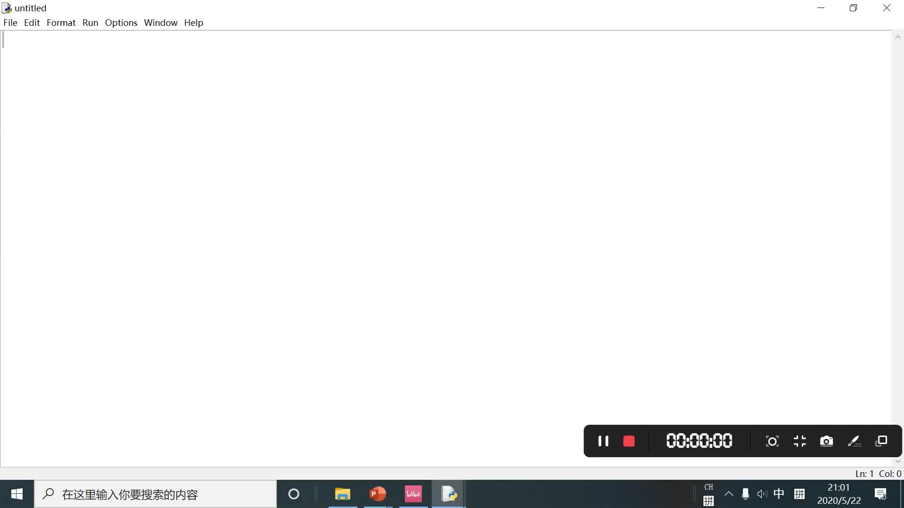The width and height of the screenshot is (904, 508).
Task: Click the editor scrollbar down arrow
Action: click(x=897, y=461)
